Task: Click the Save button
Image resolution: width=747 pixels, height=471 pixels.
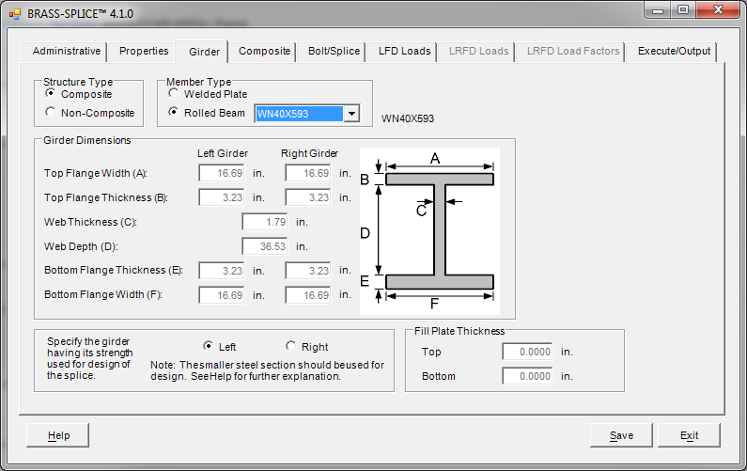Action: tap(621, 435)
